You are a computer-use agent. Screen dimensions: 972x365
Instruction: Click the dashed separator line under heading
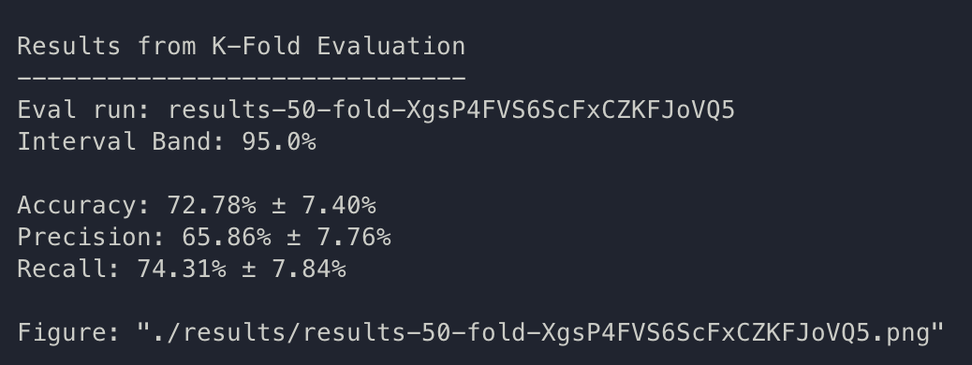[x=242, y=78]
